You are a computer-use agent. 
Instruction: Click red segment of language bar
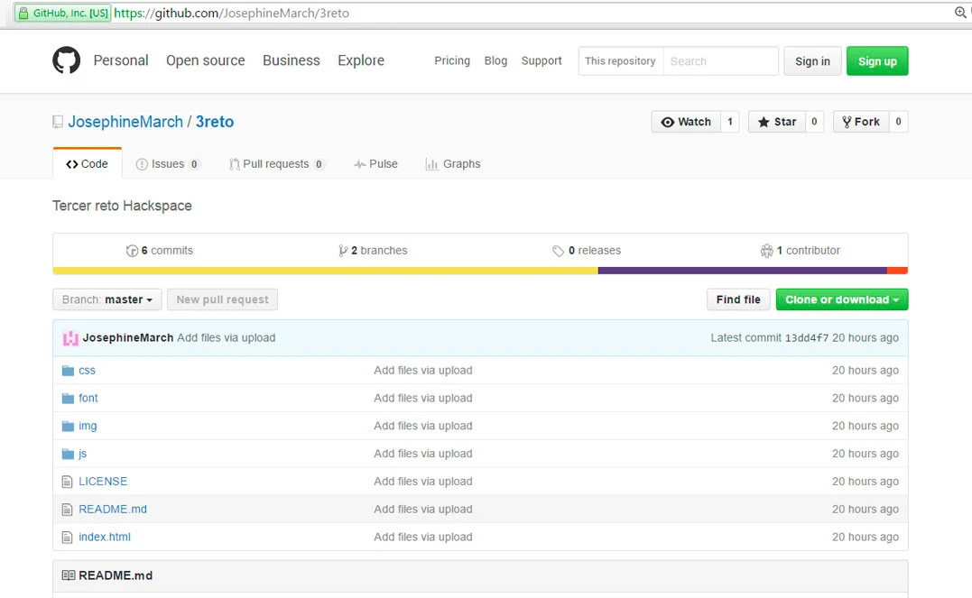point(898,271)
